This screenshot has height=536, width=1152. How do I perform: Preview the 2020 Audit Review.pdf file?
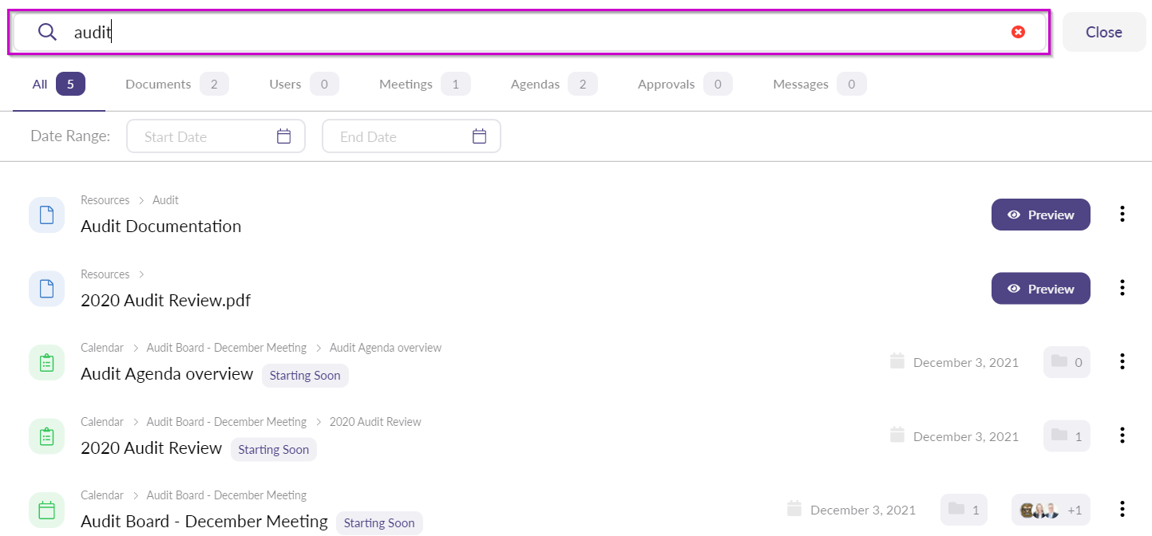pyautogui.click(x=1040, y=289)
